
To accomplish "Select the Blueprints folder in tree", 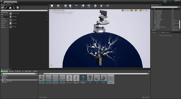I will coord(6,76).
